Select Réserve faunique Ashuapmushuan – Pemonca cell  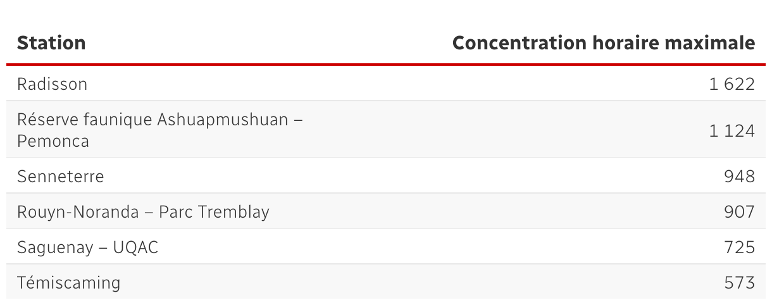pyautogui.click(x=159, y=130)
